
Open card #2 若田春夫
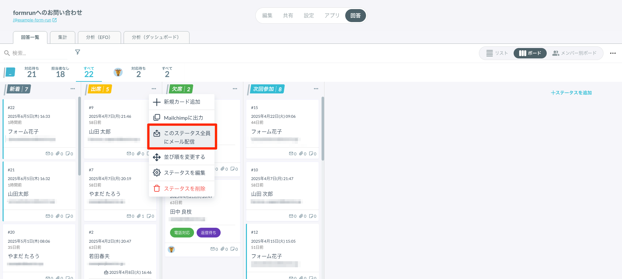pos(120,251)
